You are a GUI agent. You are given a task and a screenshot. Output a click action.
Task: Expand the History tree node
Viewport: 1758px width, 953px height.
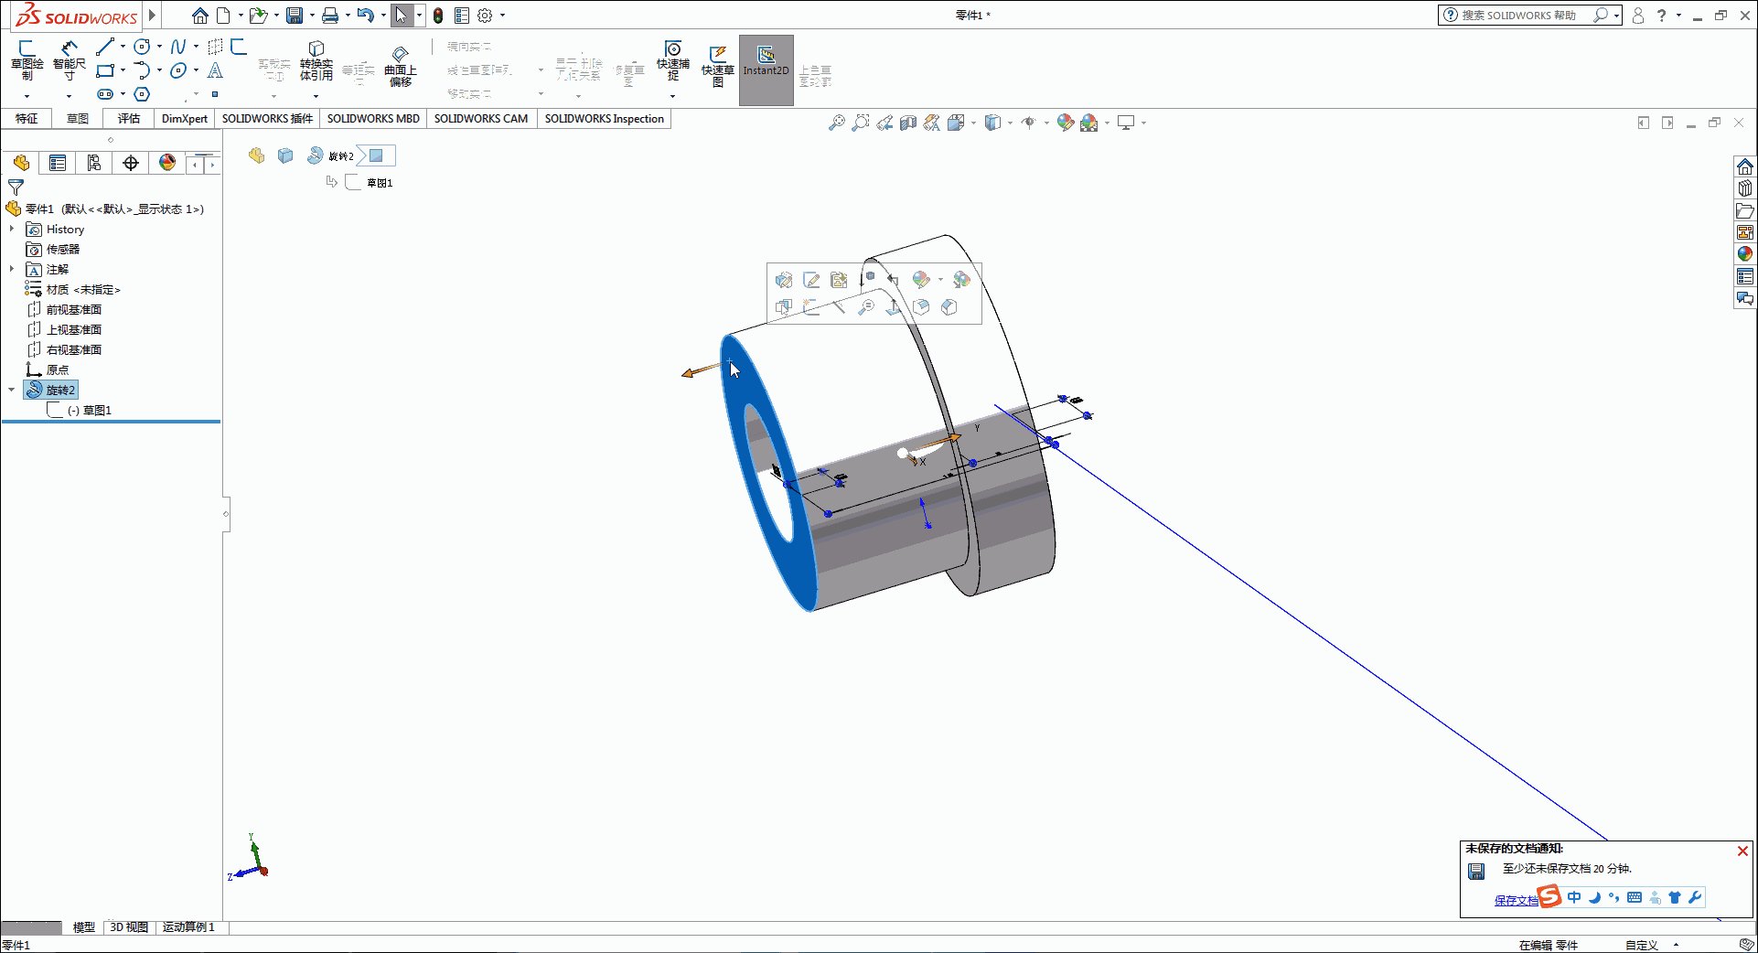(11, 229)
